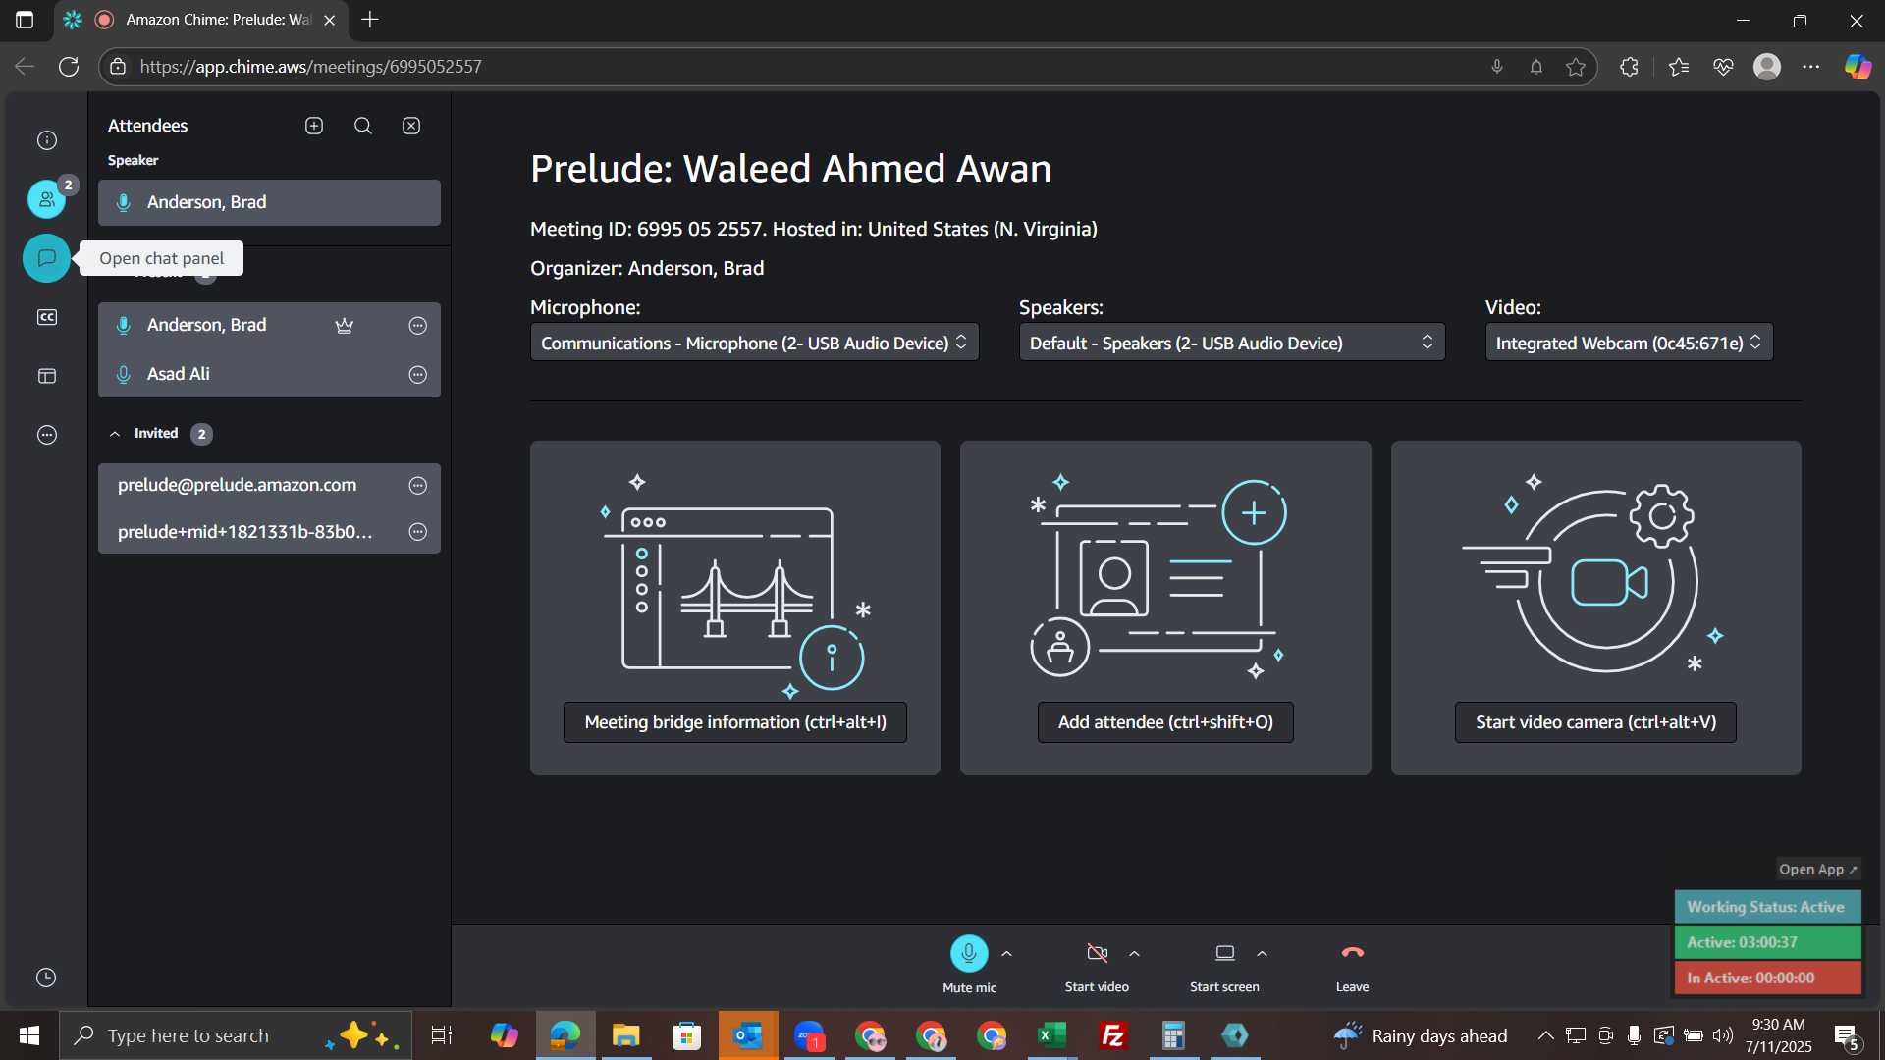
Task: Click Meeting bridge information button
Action: pos(735,722)
